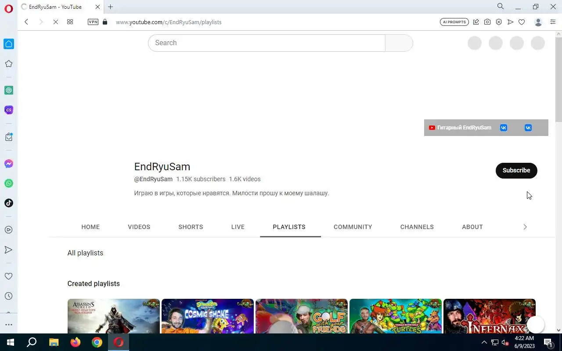Open sidebar setup three-dots menu

9,325
